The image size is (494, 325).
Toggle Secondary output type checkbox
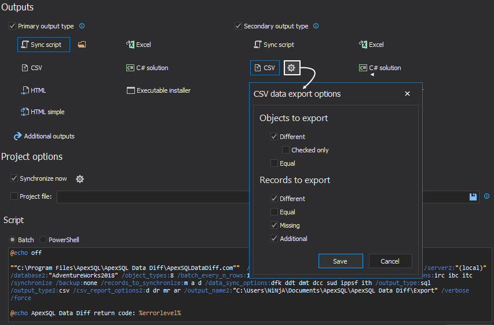pos(238,26)
